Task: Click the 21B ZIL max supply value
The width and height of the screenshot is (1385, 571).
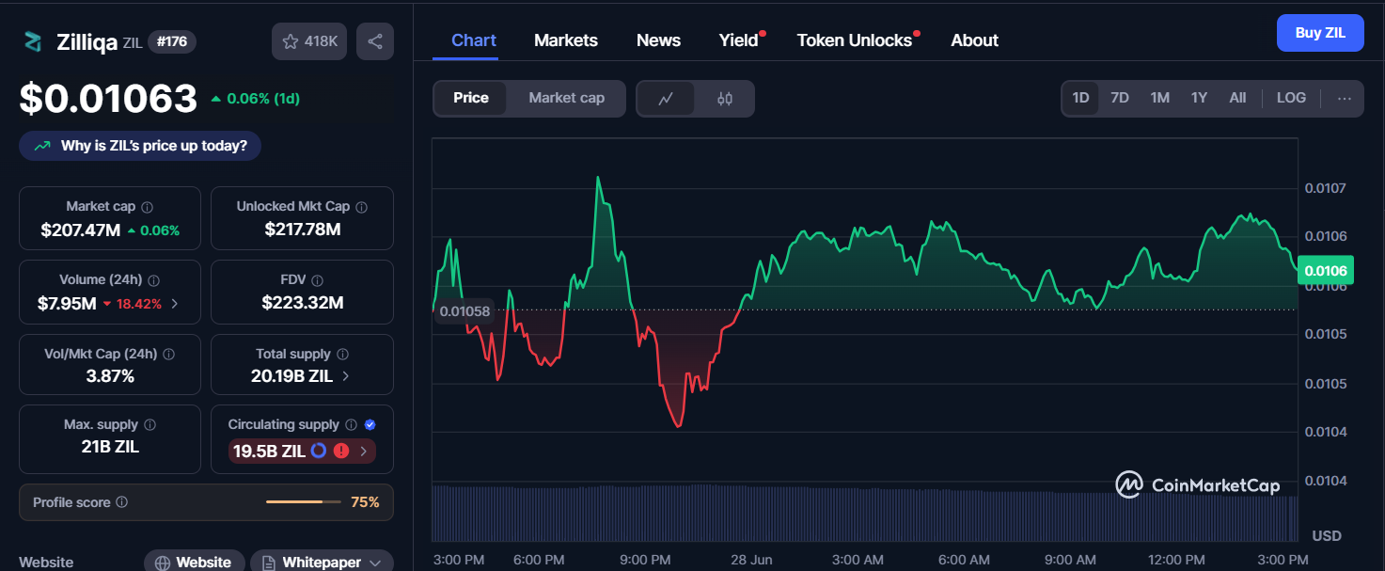Action: [110, 447]
